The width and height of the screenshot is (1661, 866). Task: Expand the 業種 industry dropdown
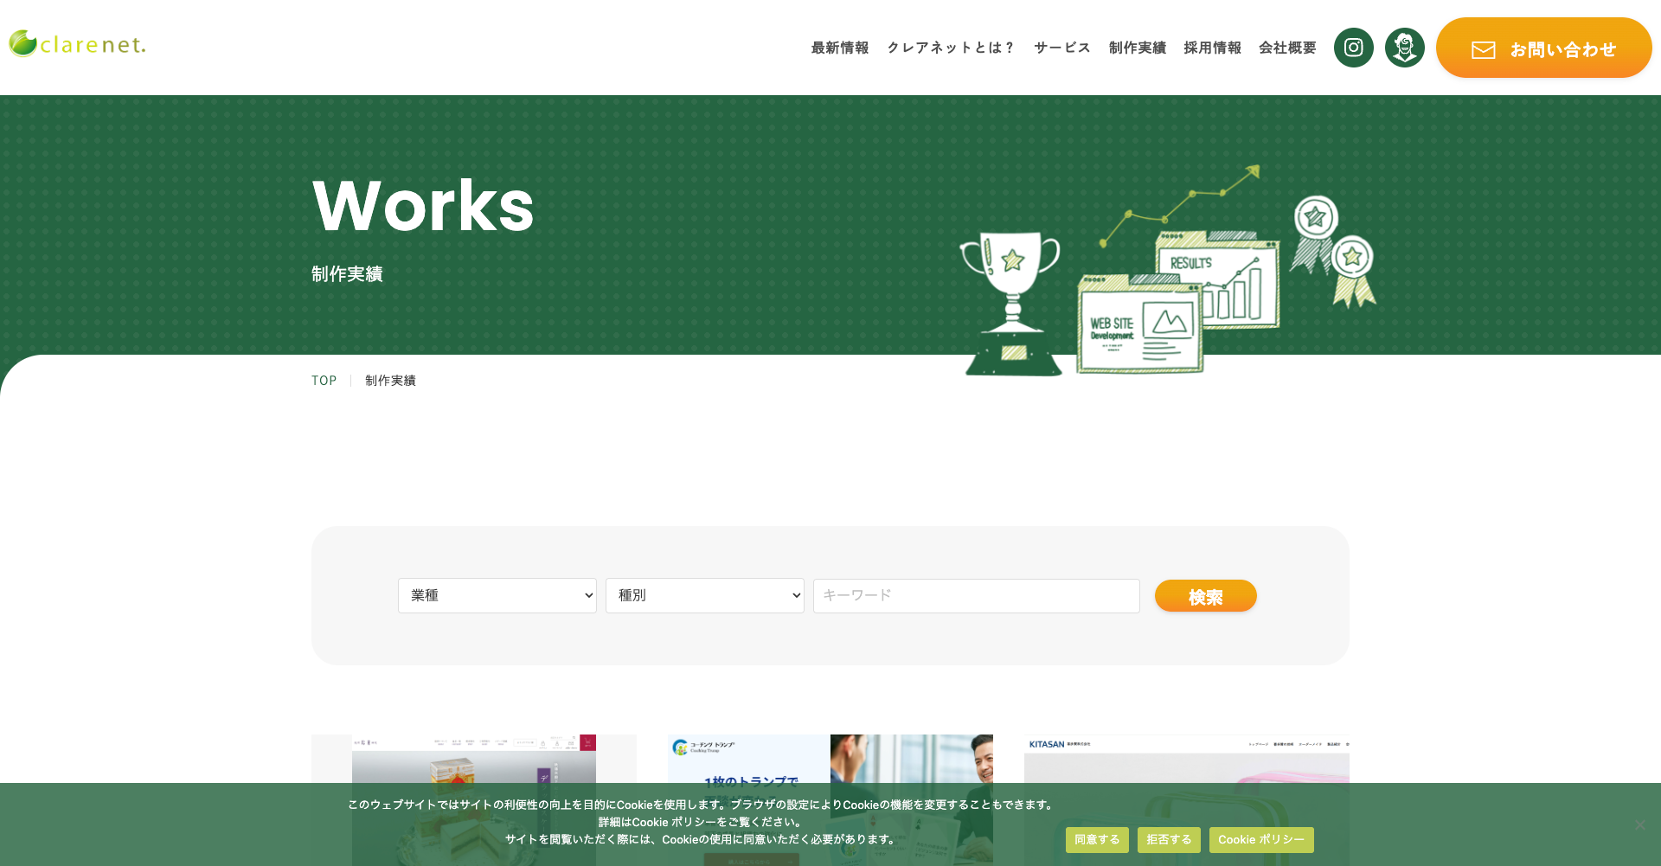click(x=497, y=595)
